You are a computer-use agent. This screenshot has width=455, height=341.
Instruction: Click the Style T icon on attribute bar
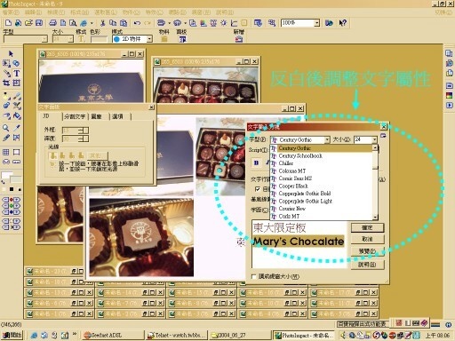pos(82,39)
